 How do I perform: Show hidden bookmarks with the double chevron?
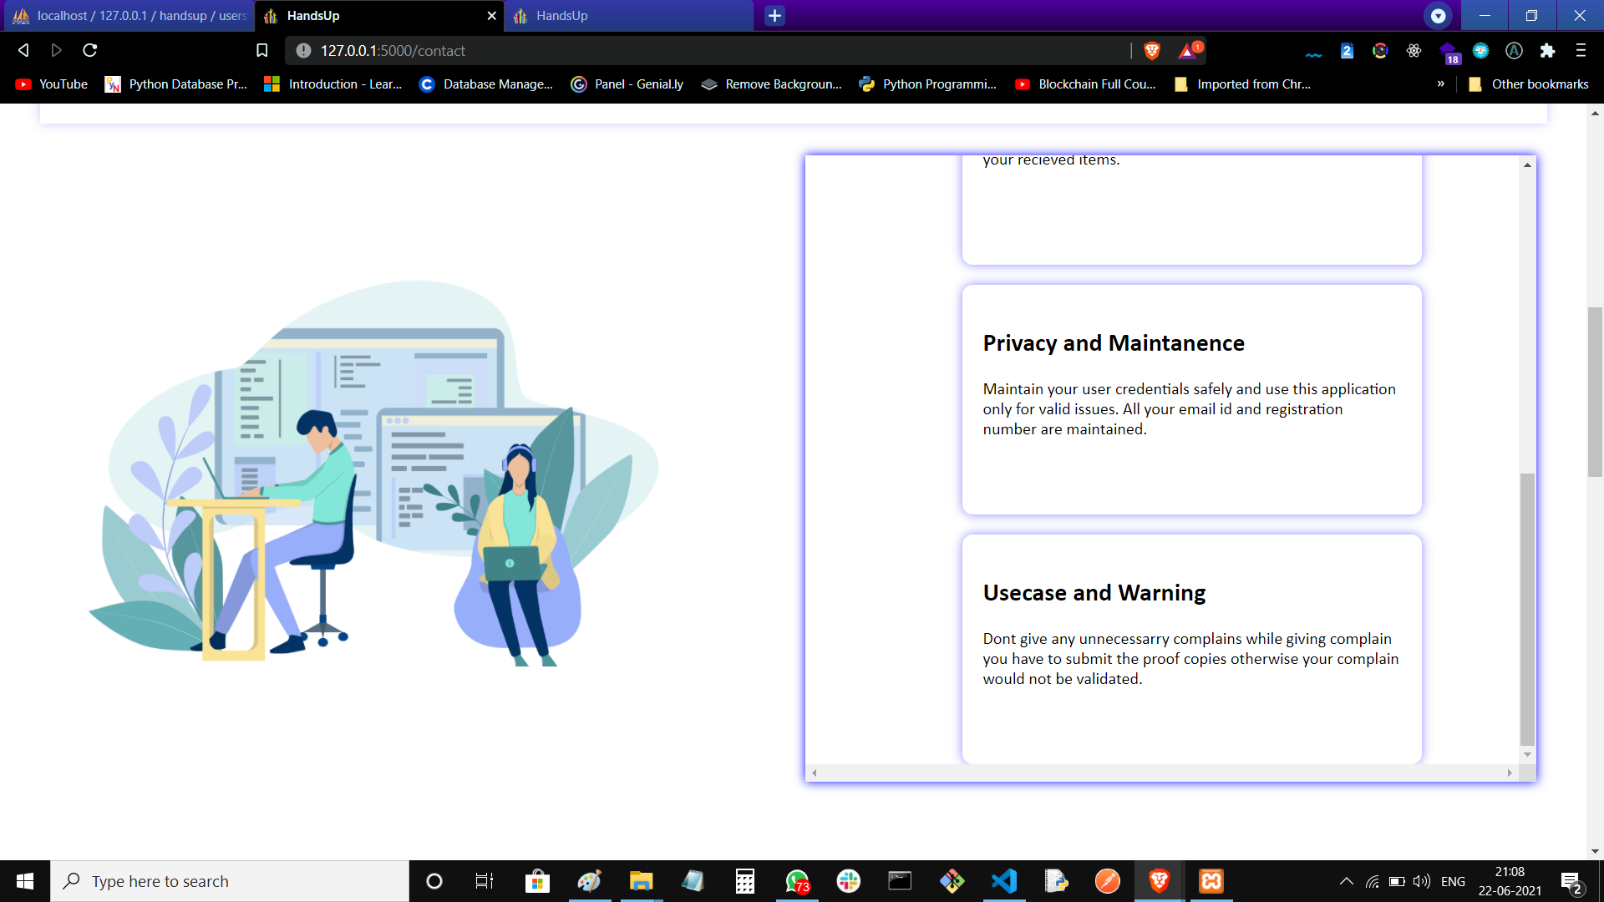1440,84
